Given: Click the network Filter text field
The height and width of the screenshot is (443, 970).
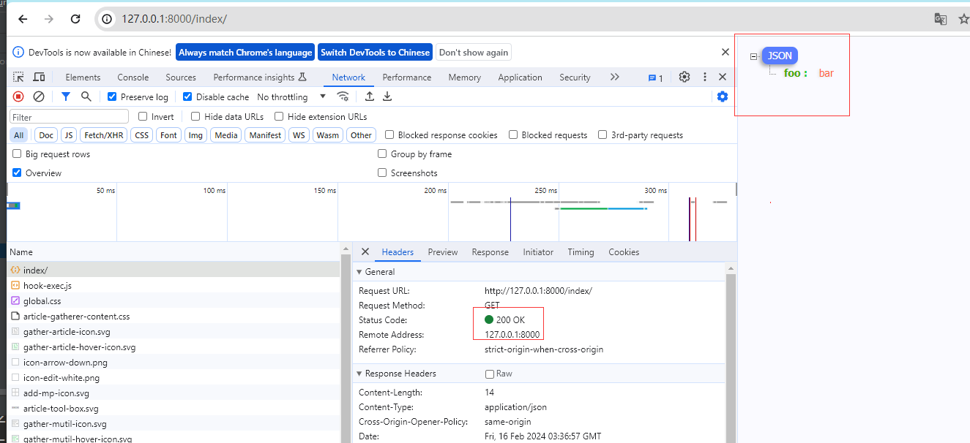Looking at the screenshot, I should point(70,117).
